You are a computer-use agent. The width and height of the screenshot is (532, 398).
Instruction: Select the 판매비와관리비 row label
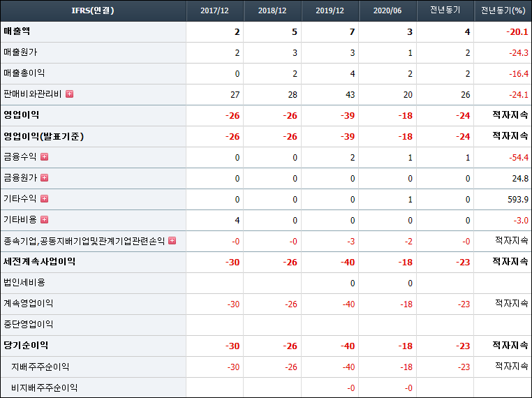point(33,94)
